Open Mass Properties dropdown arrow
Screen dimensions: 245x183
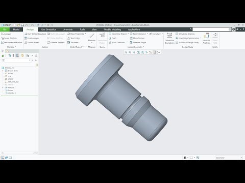click(85, 34)
